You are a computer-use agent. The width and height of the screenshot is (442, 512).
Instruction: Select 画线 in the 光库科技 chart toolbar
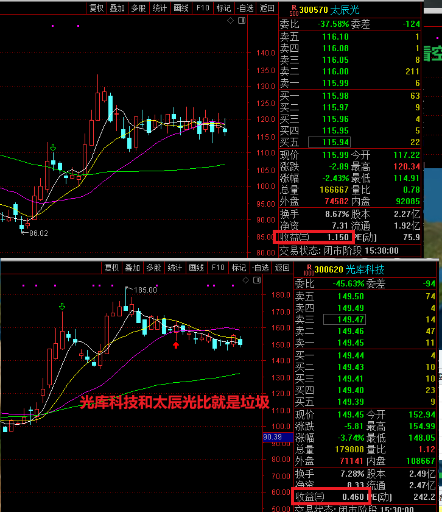click(197, 268)
